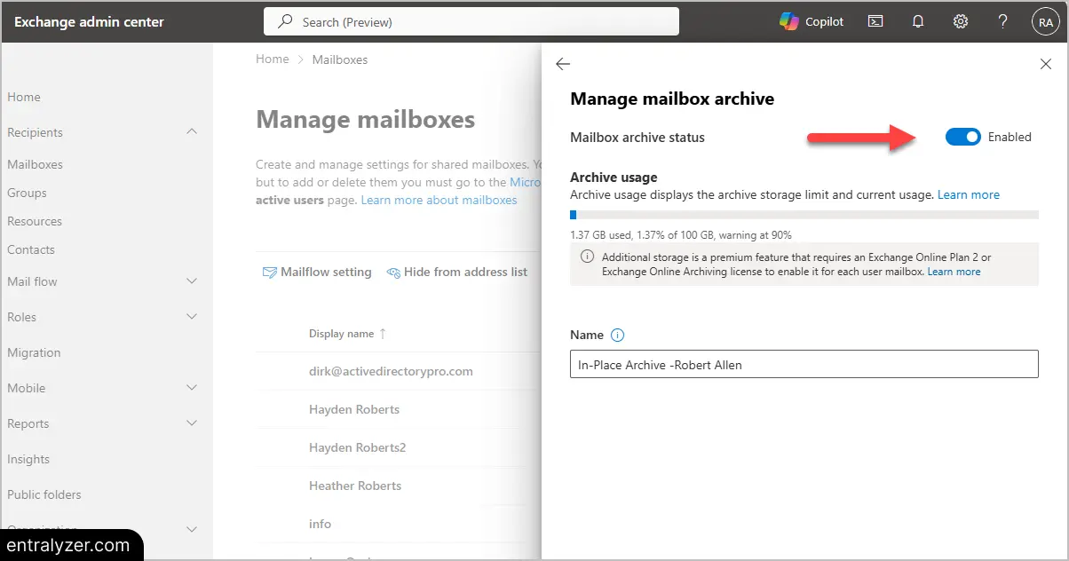Screen dimensions: 1069x561
Task: Select Mailboxes in the sidebar
Action: click(x=35, y=164)
